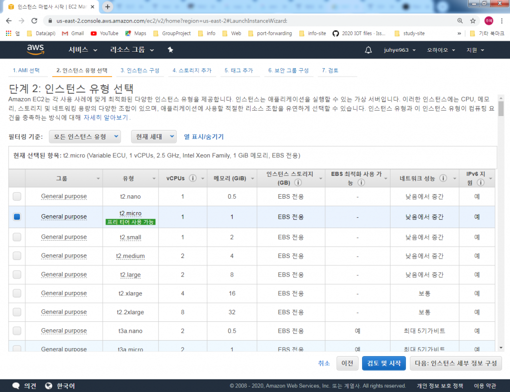Open the Chrome three-dot menu
Image resolution: width=510 pixels, height=392 pixels.
(502, 21)
